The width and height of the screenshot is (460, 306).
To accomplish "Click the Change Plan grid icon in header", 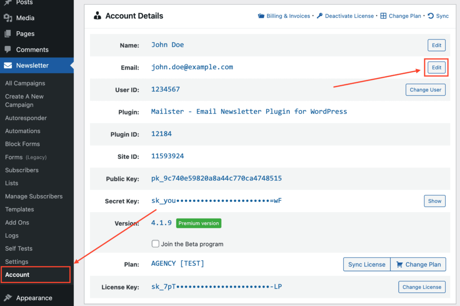I will click(383, 16).
